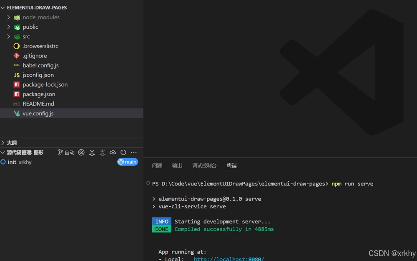This screenshot has height=261, width=417.
Task: Click the vue.config.js Vue icon
Action: point(17,113)
